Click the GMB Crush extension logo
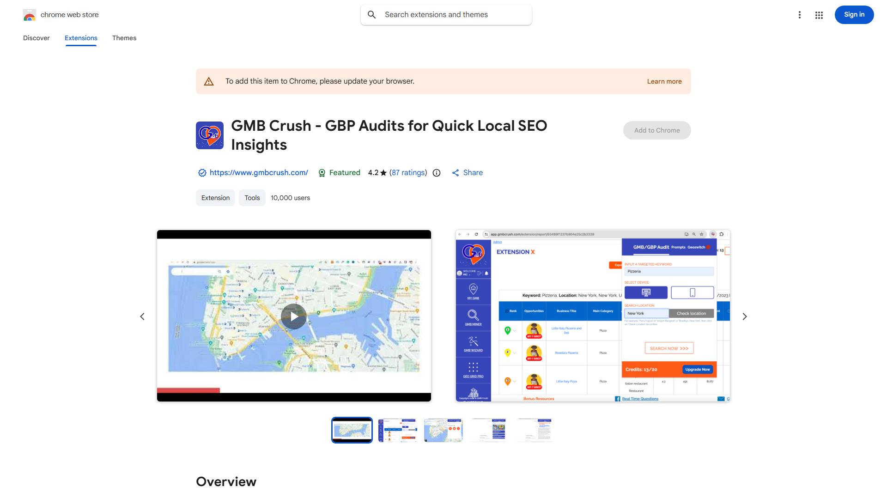This screenshot has height=499, width=887. click(210, 135)
